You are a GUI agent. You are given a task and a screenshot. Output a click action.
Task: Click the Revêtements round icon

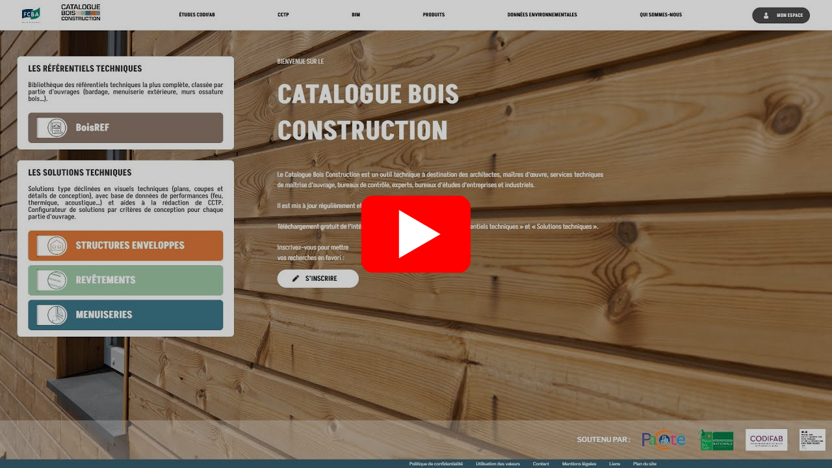(58, 280)
